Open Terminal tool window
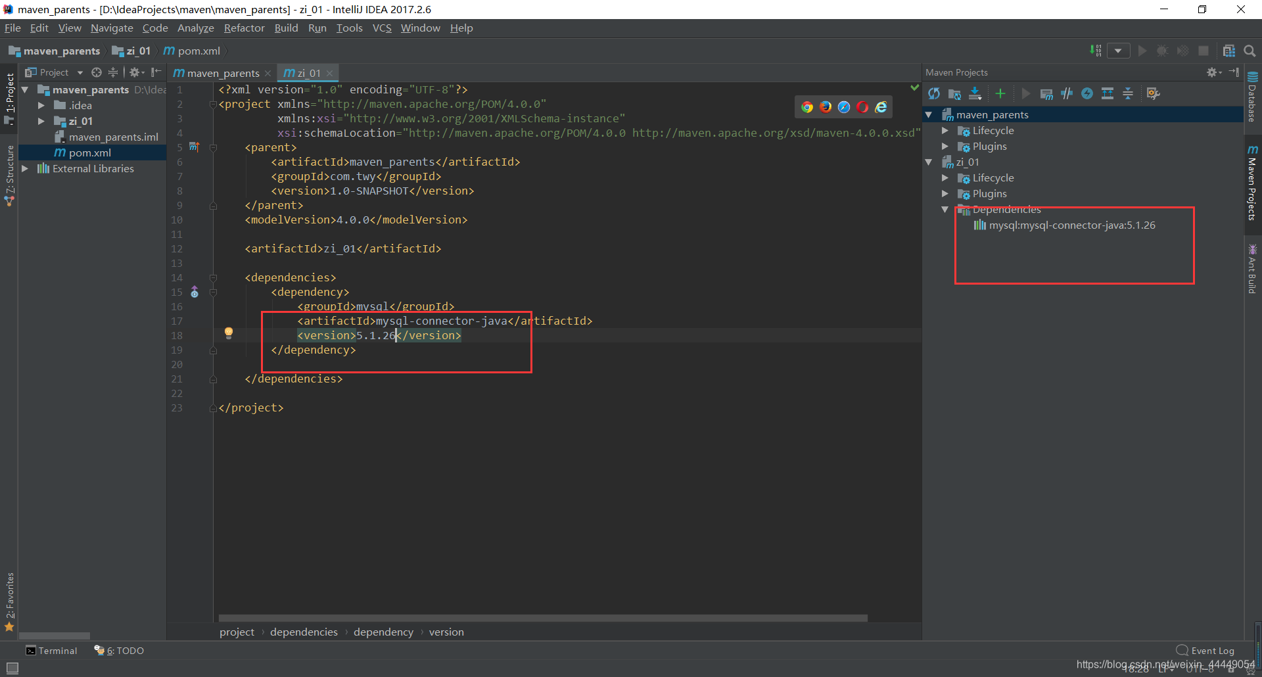 [x=51, y=651]
